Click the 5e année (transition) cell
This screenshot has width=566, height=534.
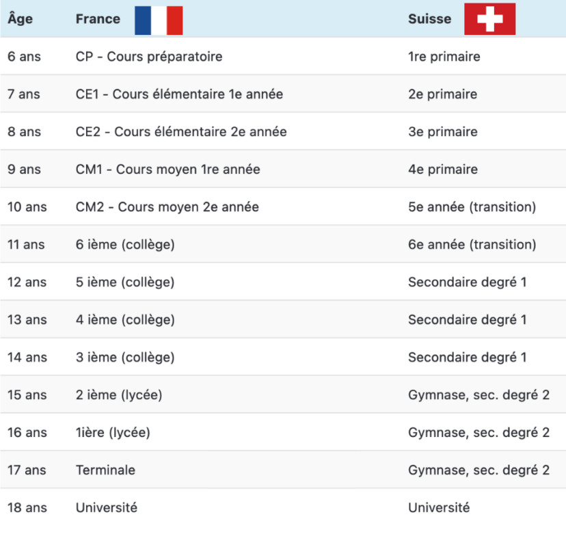[472, 207]
